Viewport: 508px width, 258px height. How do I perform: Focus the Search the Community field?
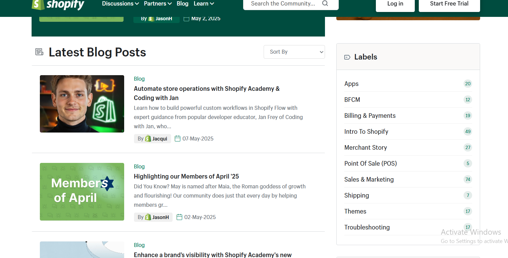click(283, 4)
